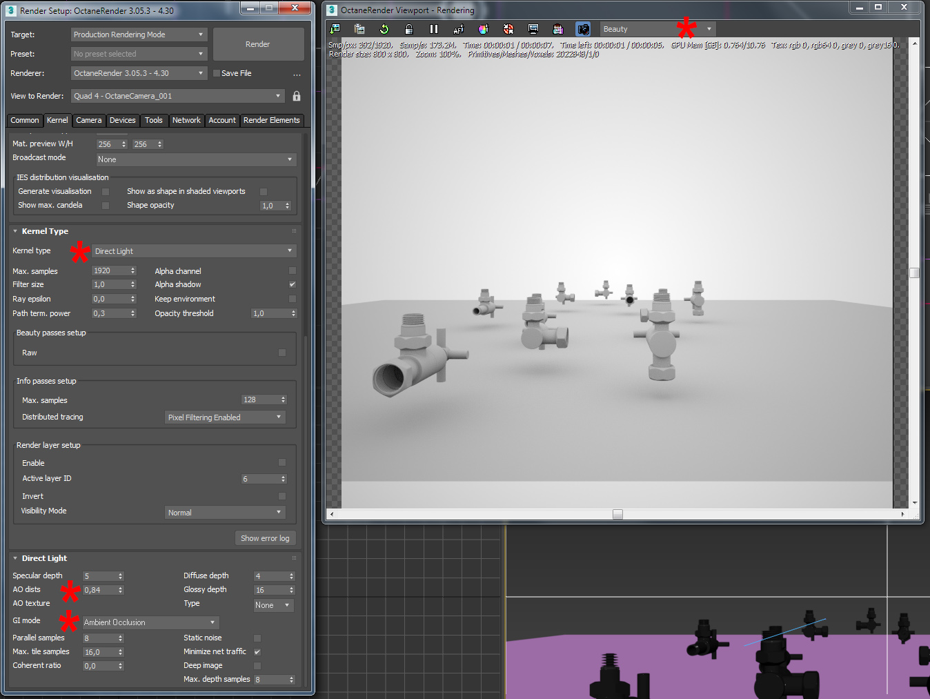Pause the Octane rendering

coord(434,29)
